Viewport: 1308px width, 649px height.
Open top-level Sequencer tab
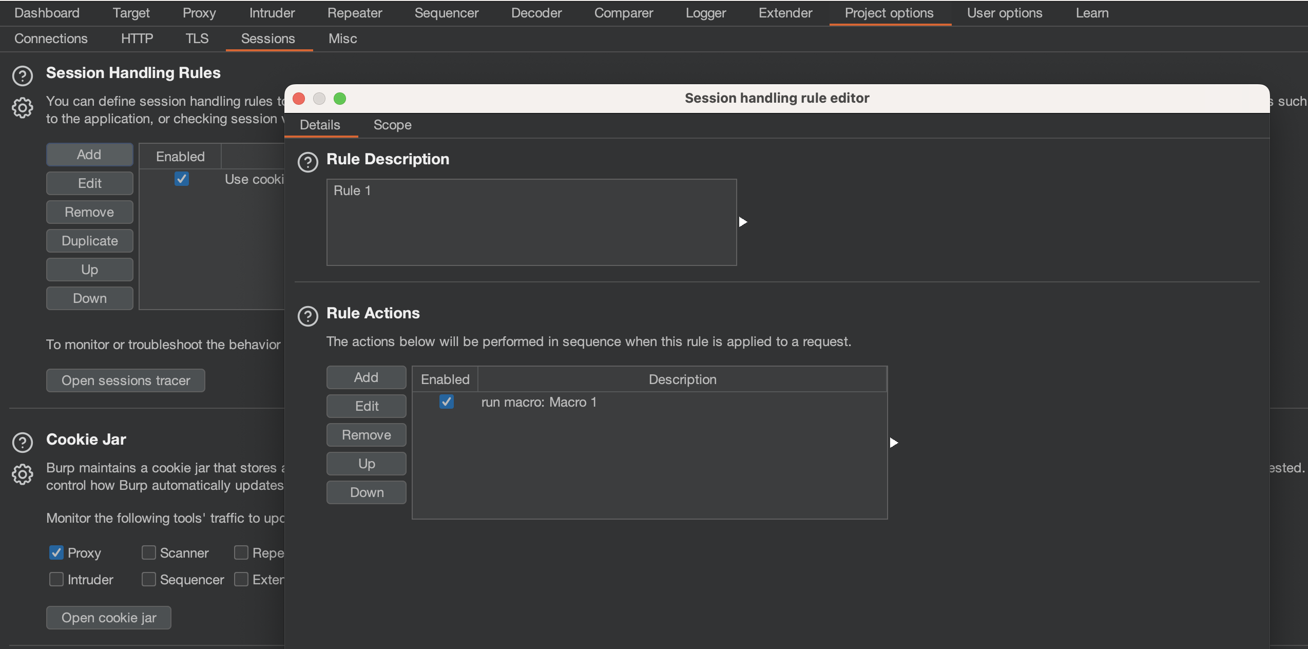coord(447,13)
